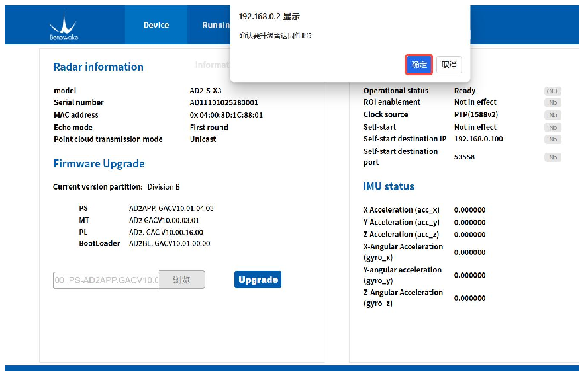Select Clock source value PTP(1588v2)
This screenshot has height=376, width=584.
tap(476, 114)
